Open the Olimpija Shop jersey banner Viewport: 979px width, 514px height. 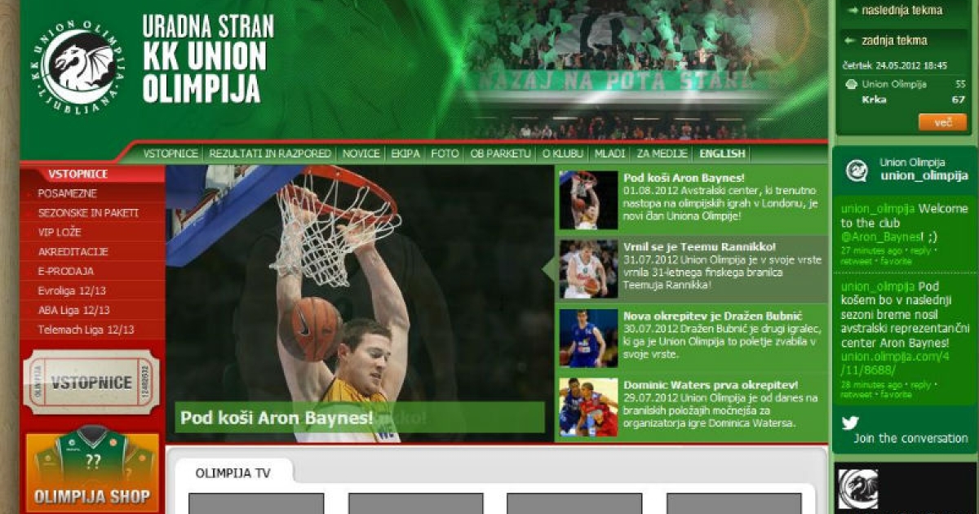pos(91,471)
